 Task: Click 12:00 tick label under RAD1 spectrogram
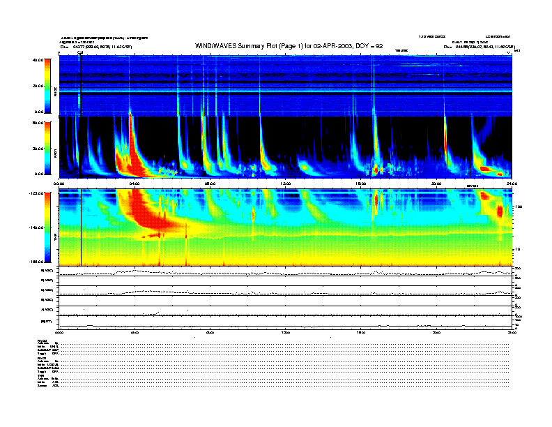285,183
